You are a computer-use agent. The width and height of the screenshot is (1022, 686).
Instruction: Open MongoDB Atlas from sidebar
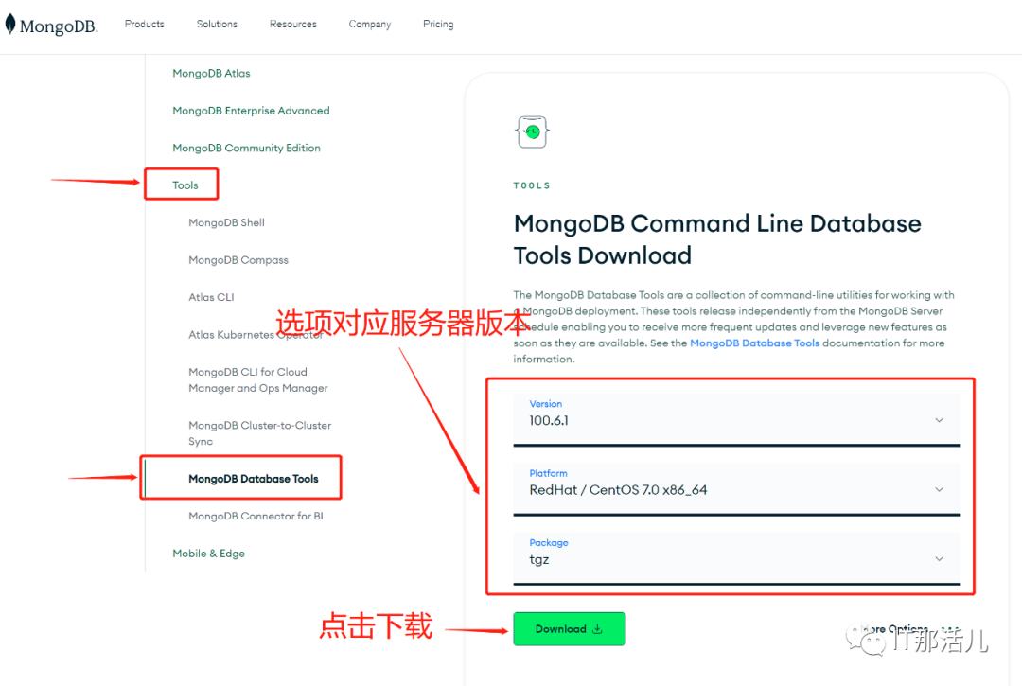pyautogui.click(x=211, y=73)
